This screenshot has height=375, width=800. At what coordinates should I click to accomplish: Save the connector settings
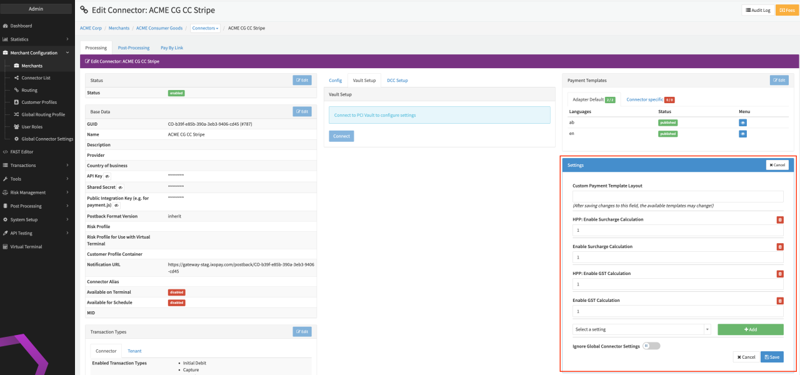(771, 357)
